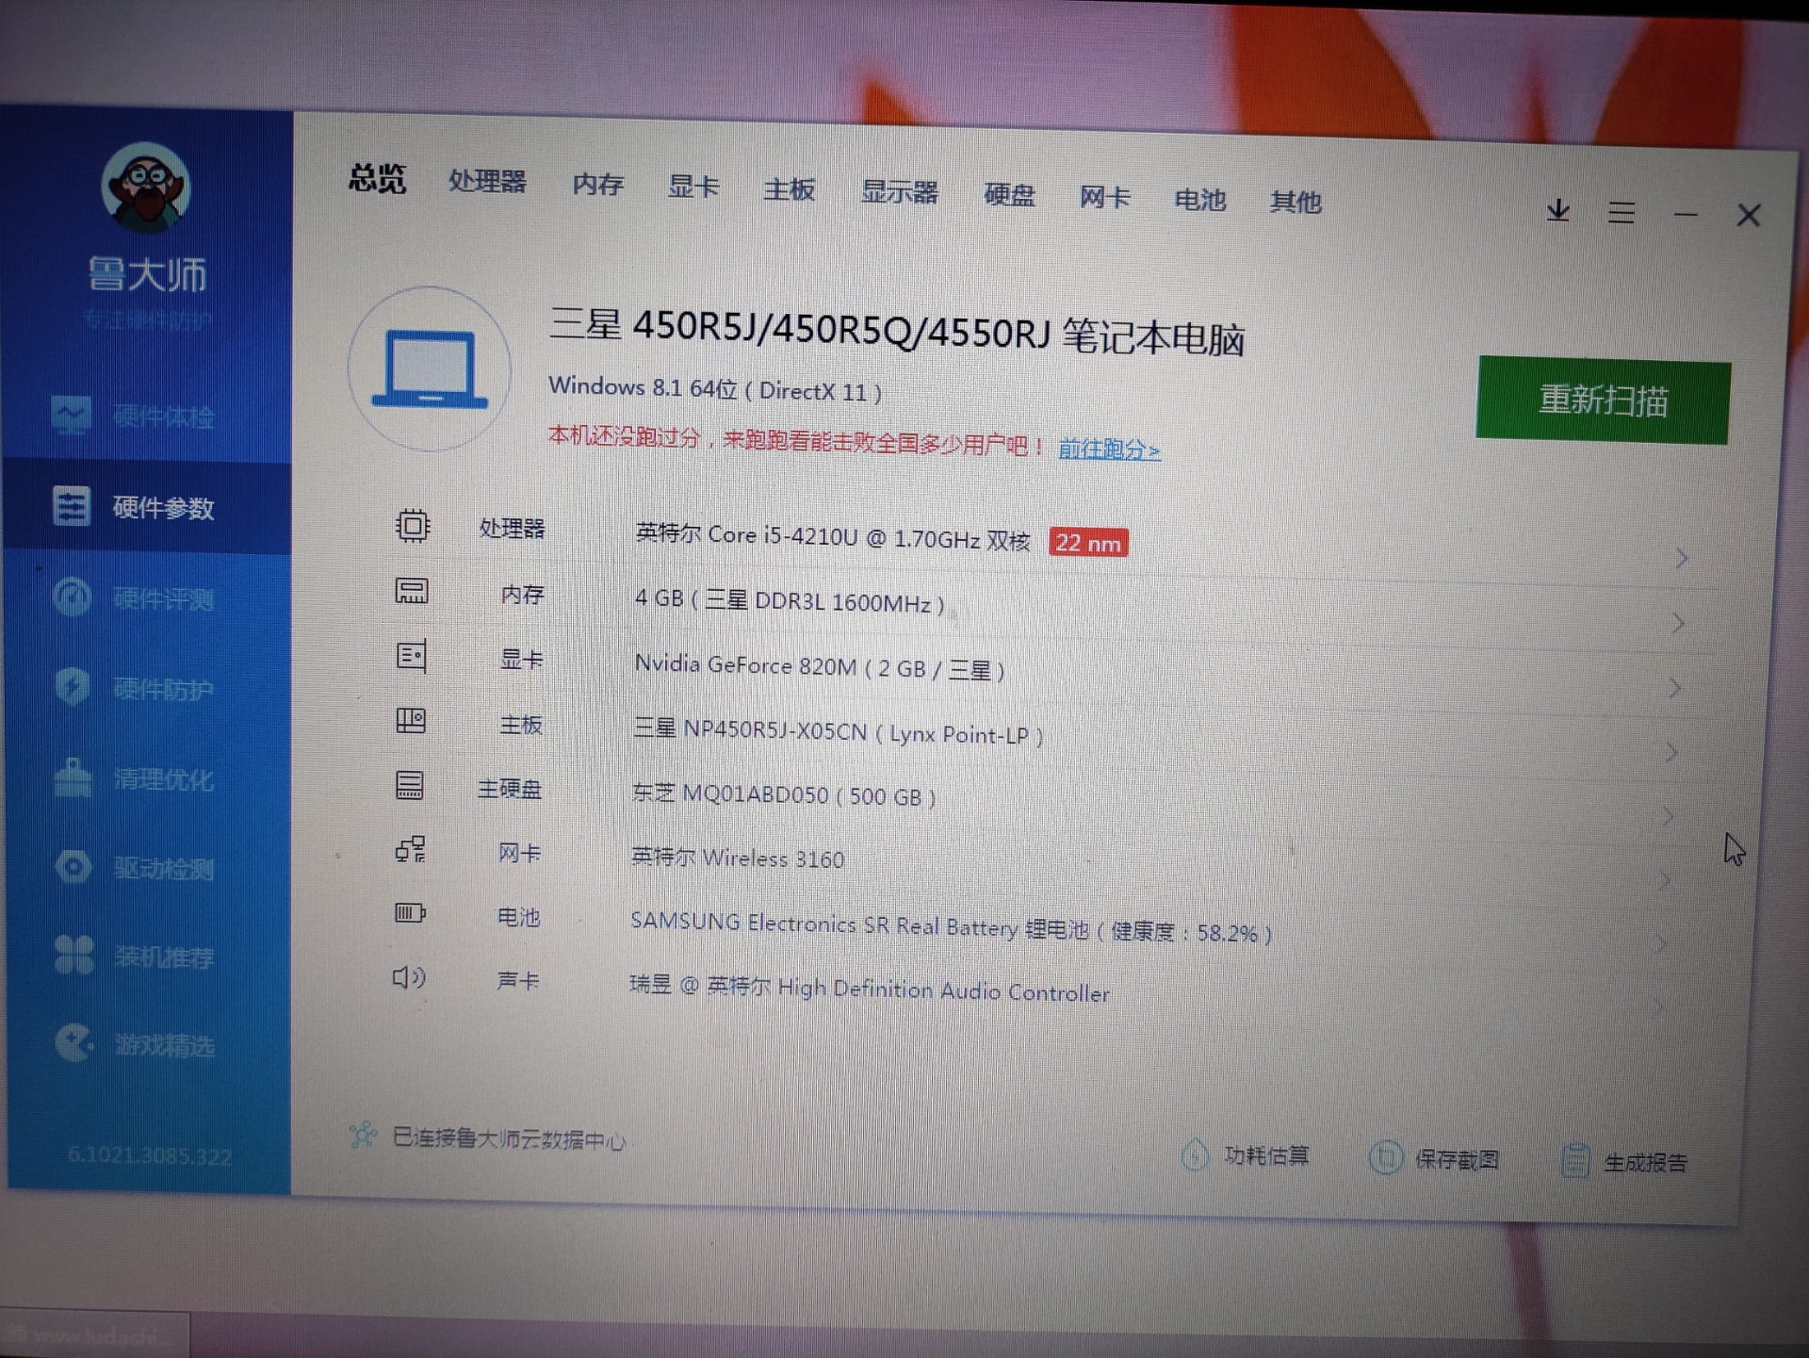Click the cloud data center connection icon
This screenshot has width=1809, height=1358.
pos(362,1134)
